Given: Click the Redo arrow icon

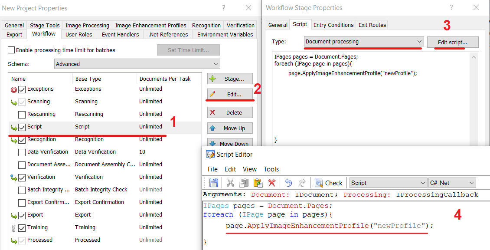Looking at the screenshot, I should click(x=302, y=183).
